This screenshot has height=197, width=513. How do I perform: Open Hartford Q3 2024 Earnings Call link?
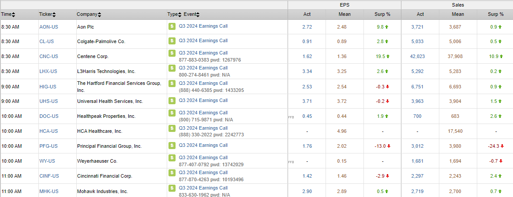(203, 83)
